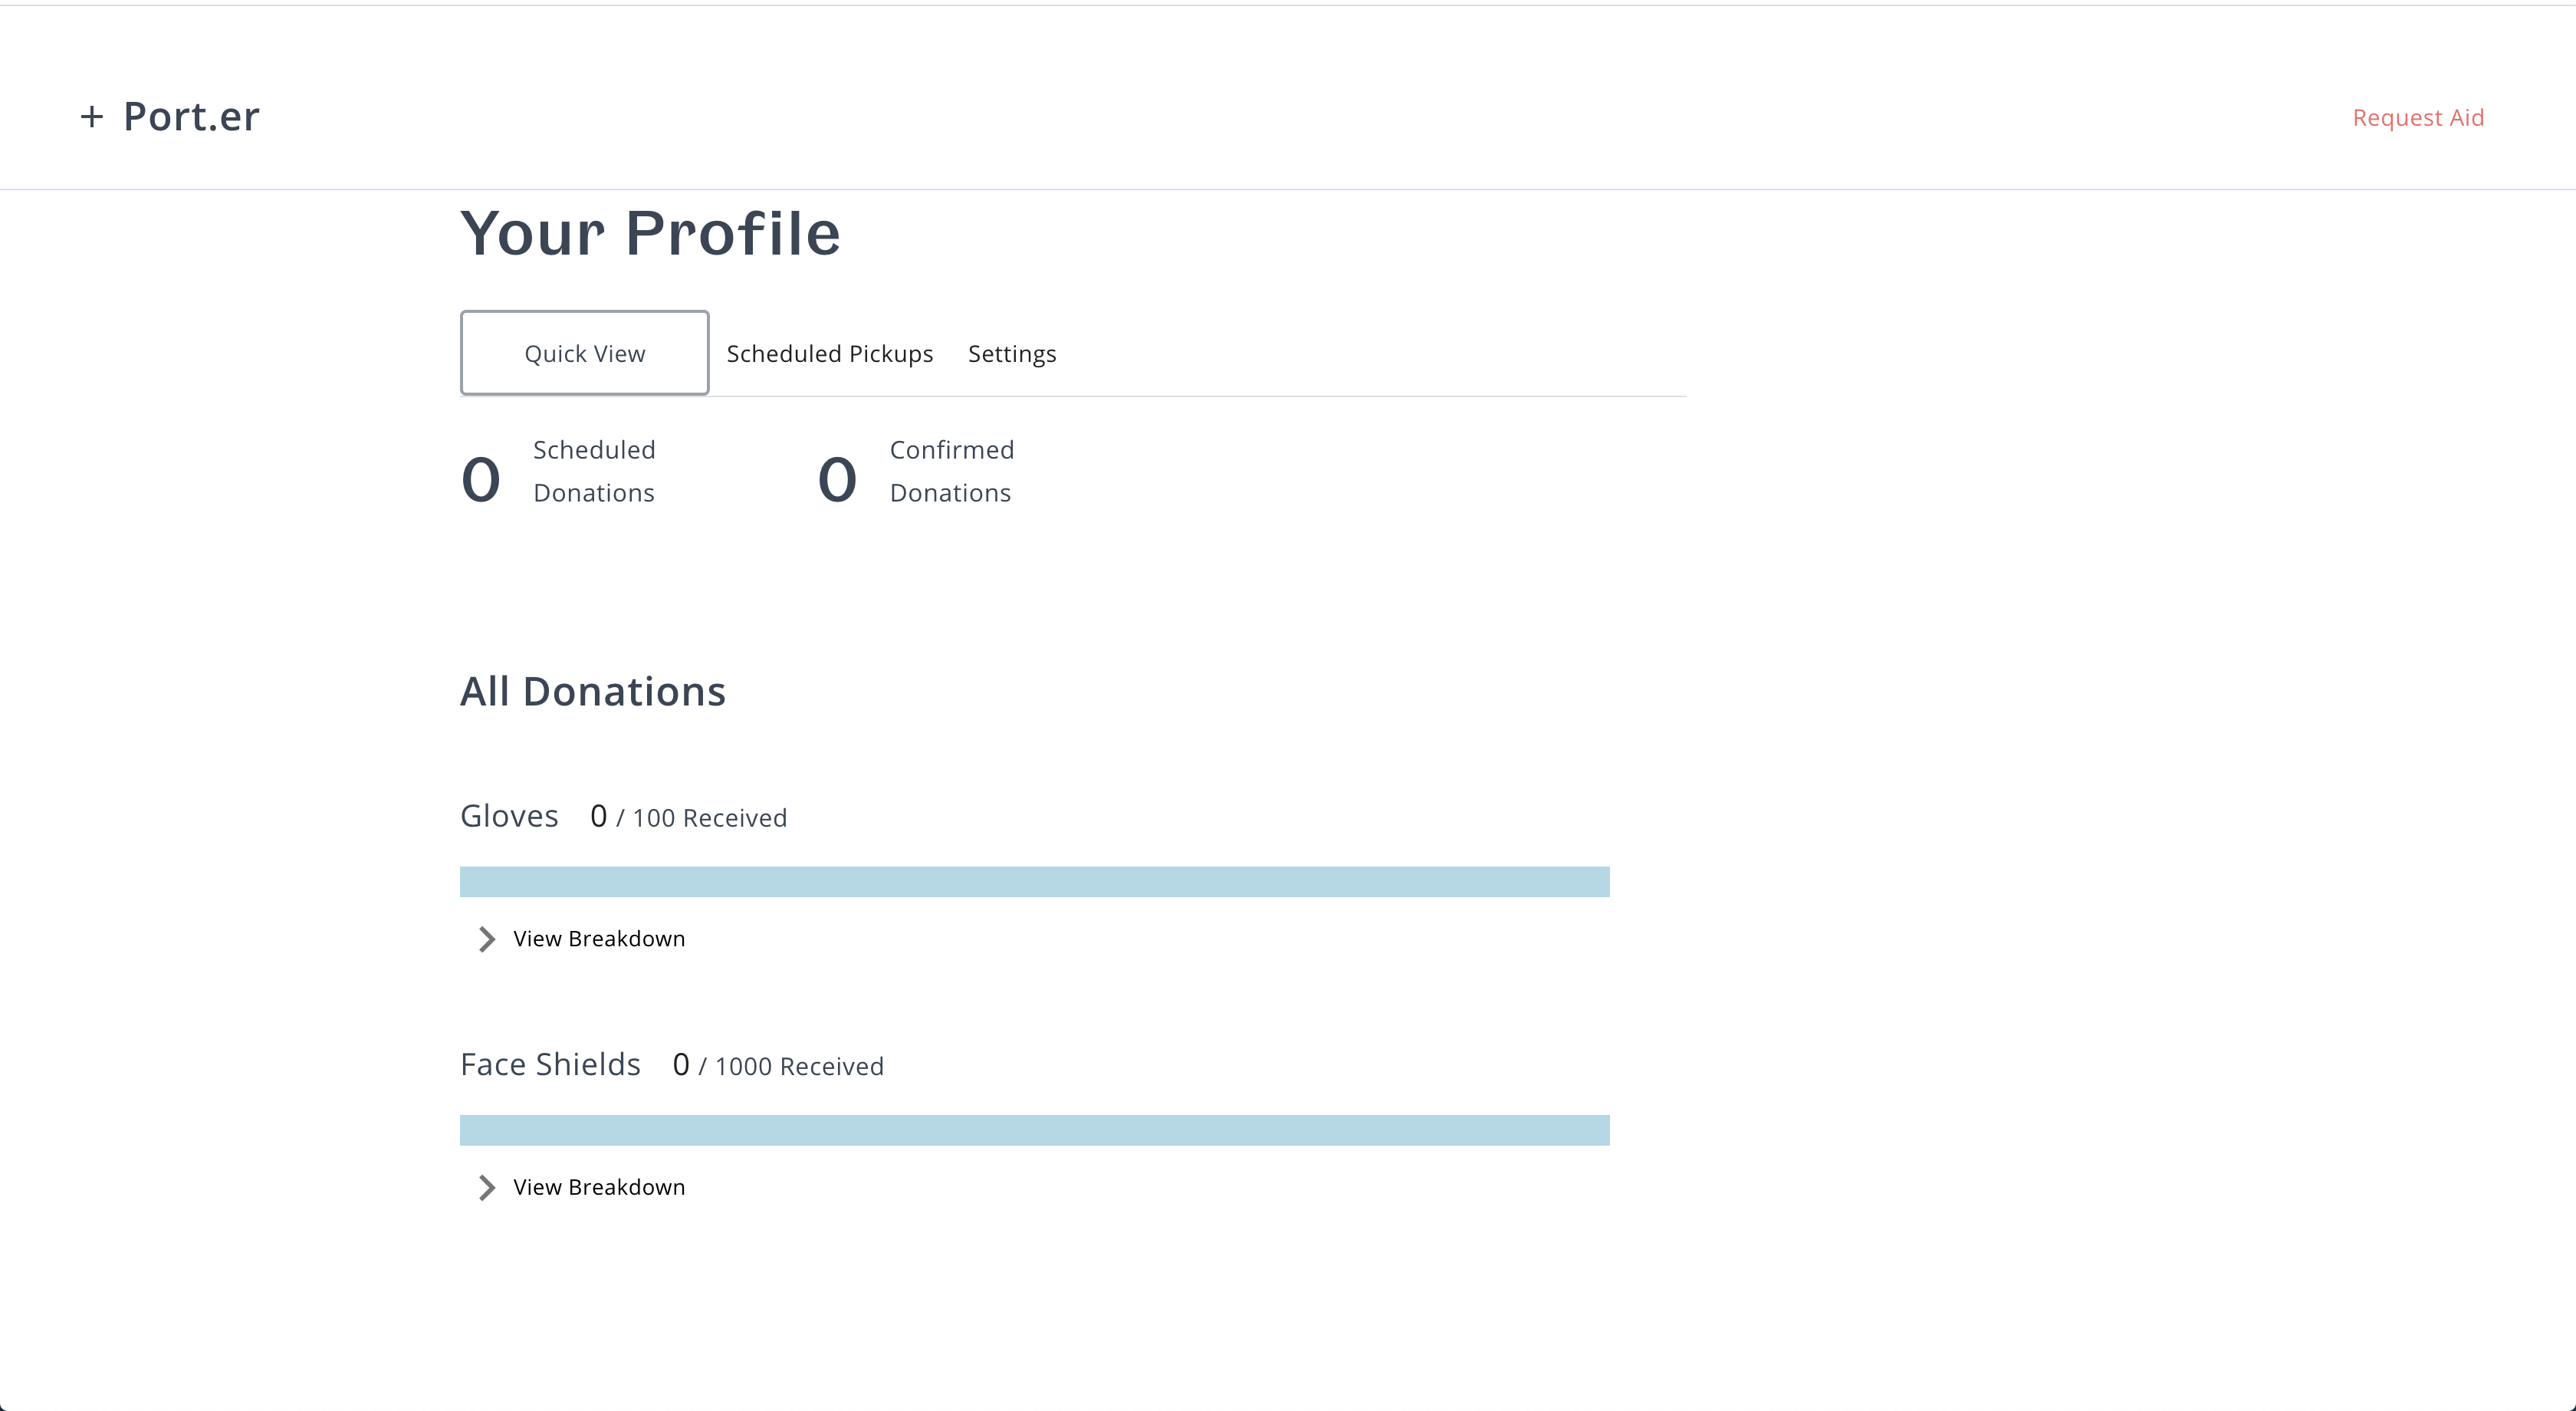This screenshot has width=2576, height=1411.
Task: Click the Confirmed Donations count number
Action: [837, 479]
